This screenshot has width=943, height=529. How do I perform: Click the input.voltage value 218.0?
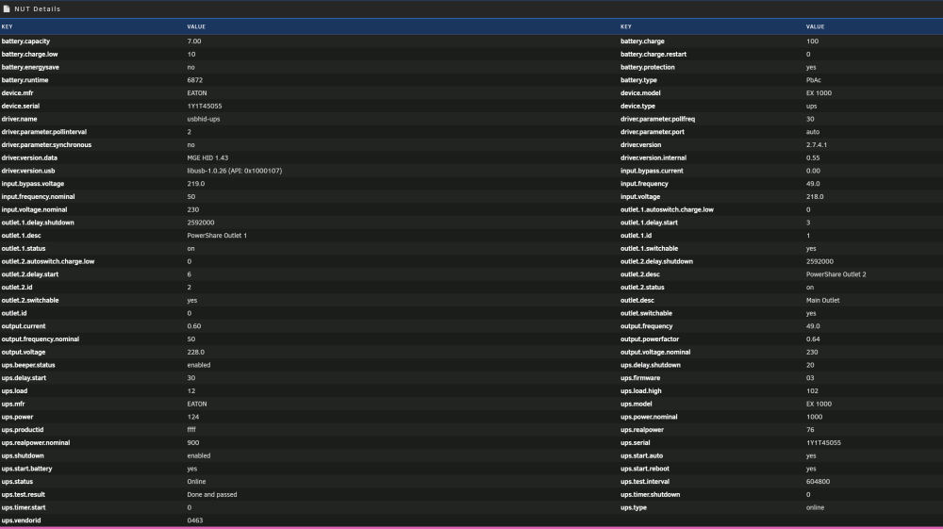tap(815, 196)
